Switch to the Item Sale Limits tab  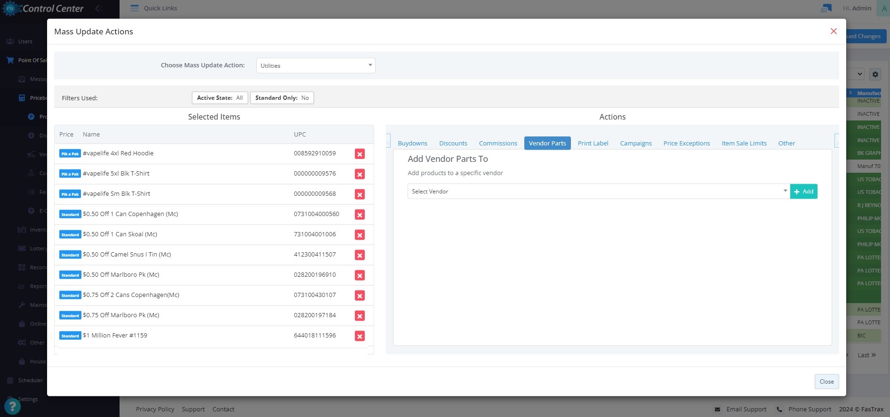pos(744,143)
